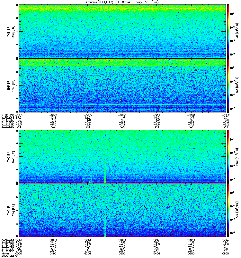Click the THC X_RE_GSE value -58.1
This screenshot has width=241, height=258.
coord(18,240)
